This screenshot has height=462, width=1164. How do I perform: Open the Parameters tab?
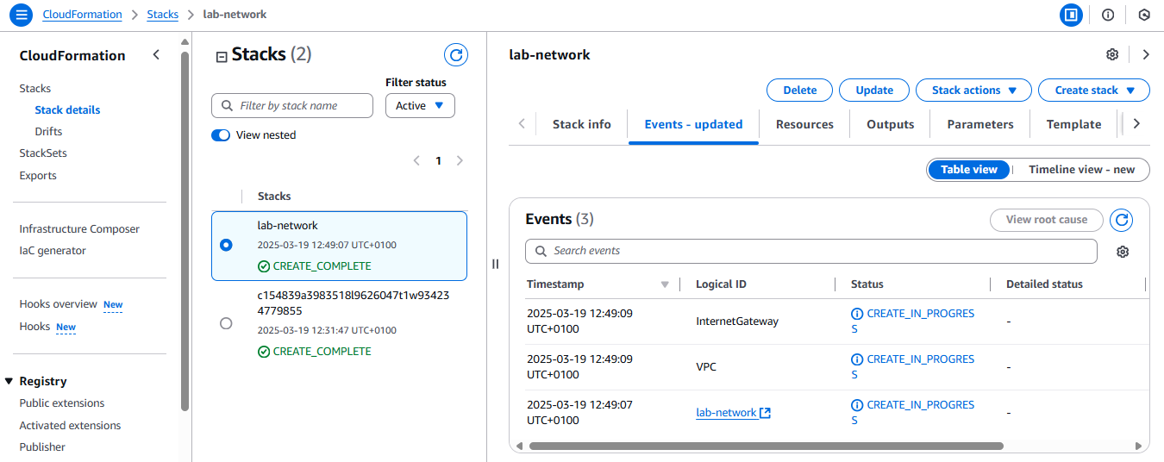click(x=980, y=124)
